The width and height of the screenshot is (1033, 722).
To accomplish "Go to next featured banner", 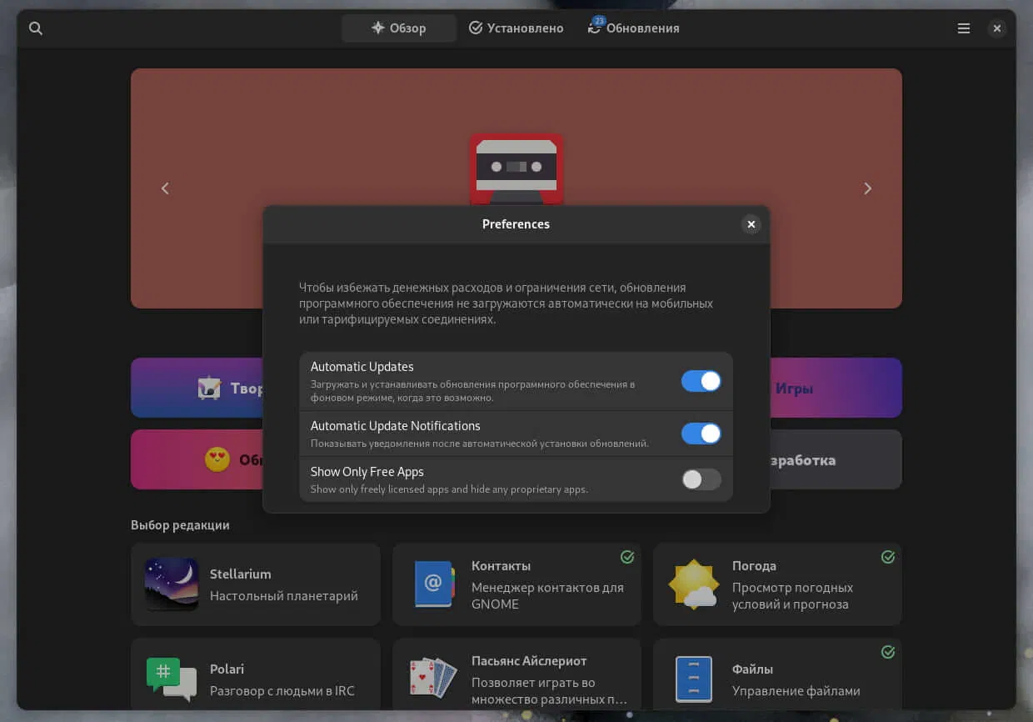I will [x=867, y=188].
